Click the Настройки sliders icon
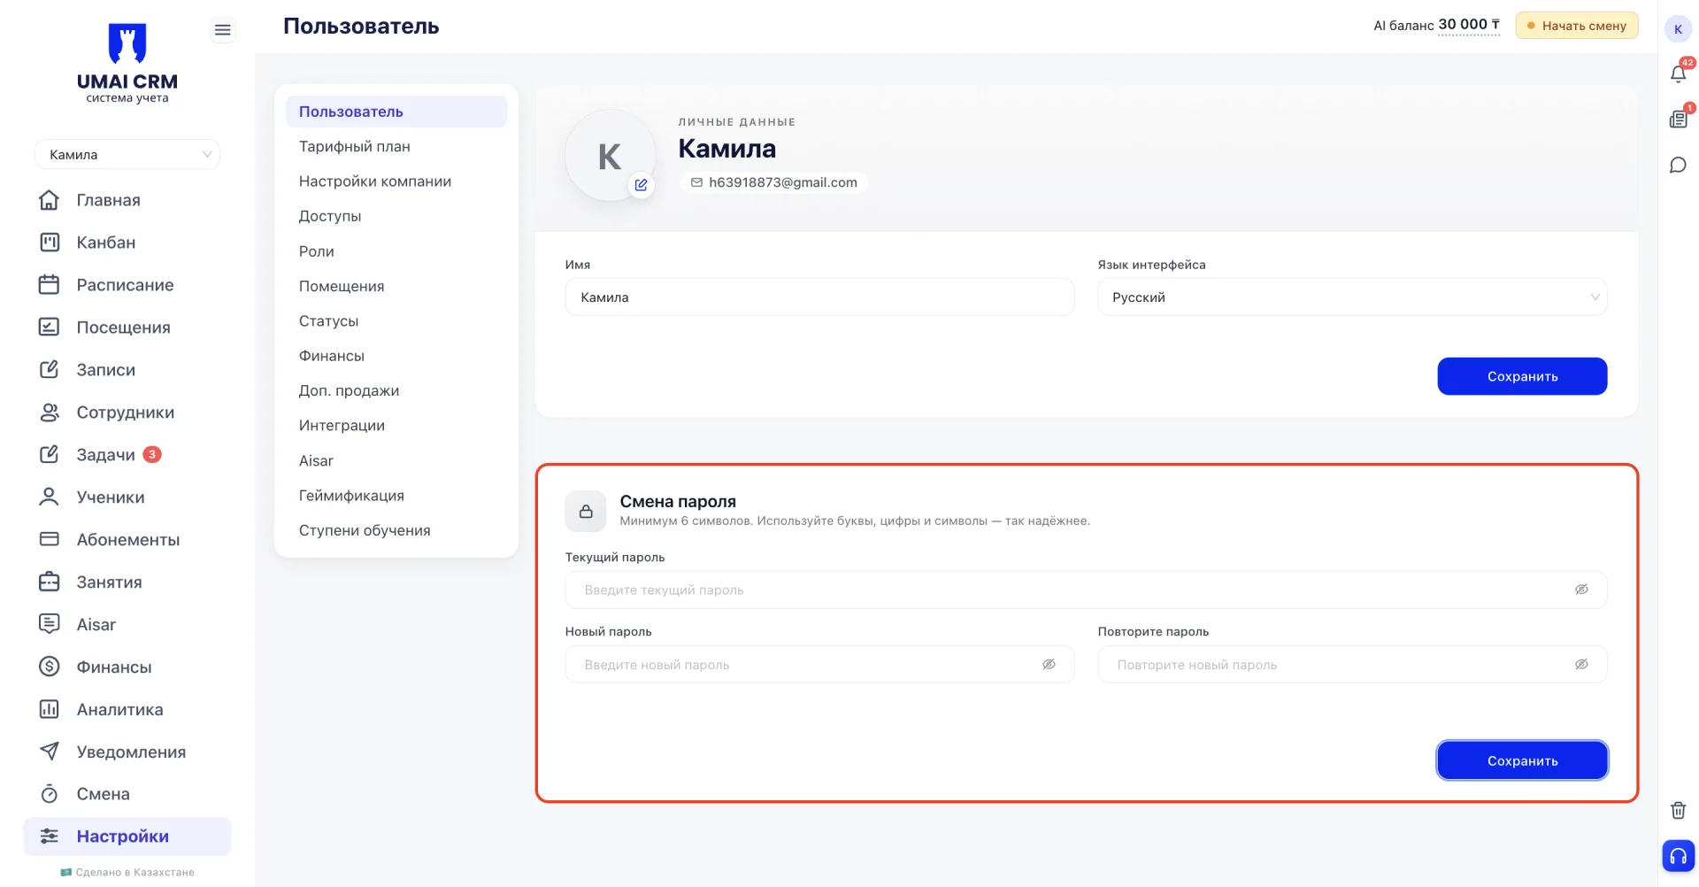The image size is (1699, 887). pyautogui.click(x=50, y=837)
